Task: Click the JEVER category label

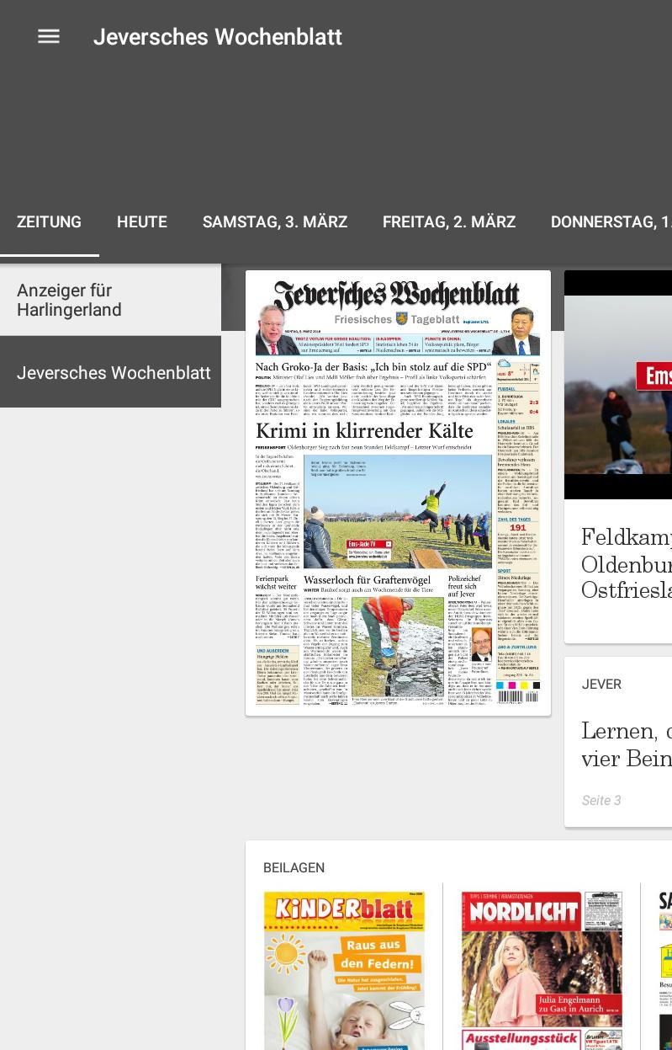Action: [x=601, y=684]
